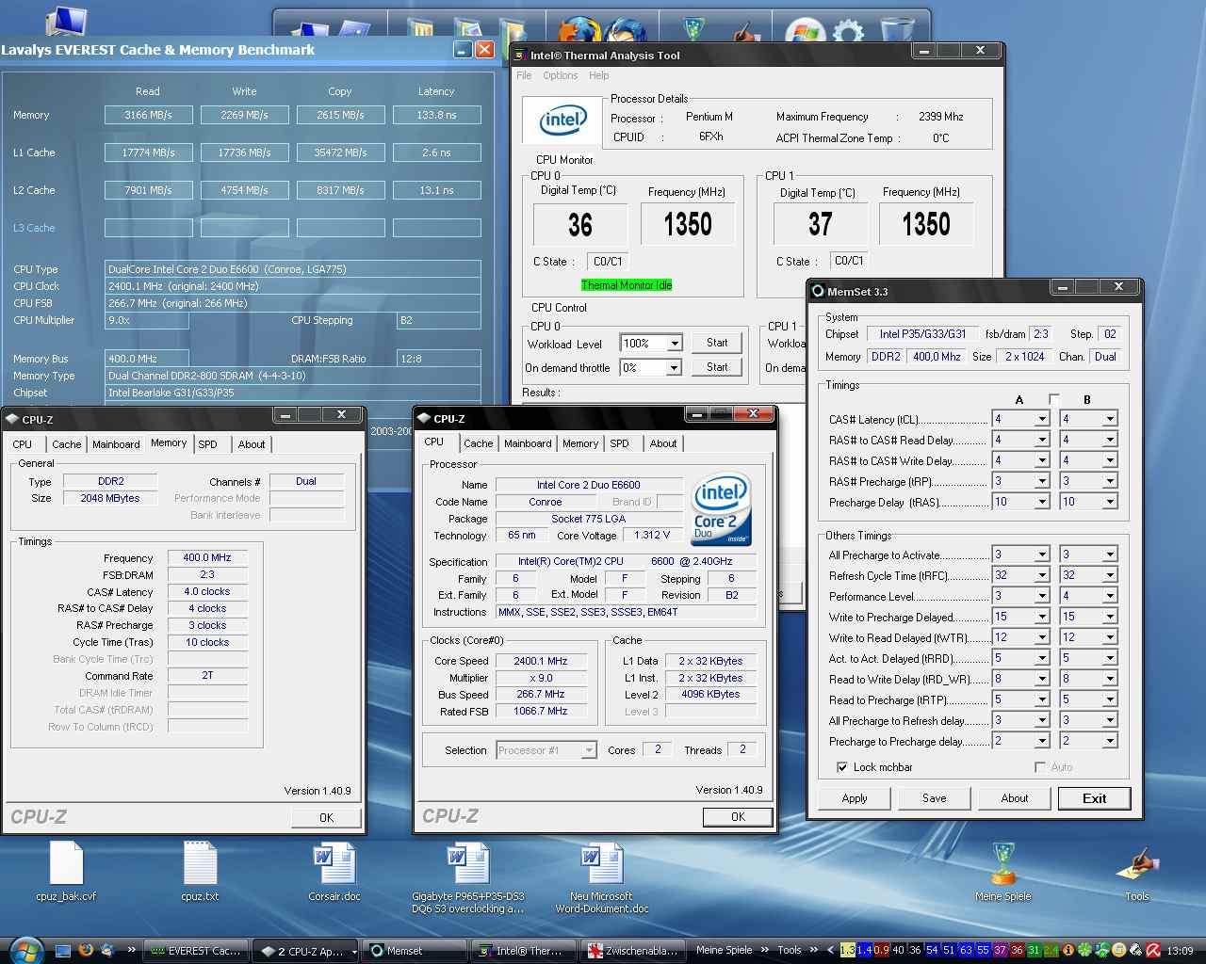This screenshot has width=1206, height=964.
Task: Switch to About tab in right CPU-Z
Action: coord(663,443)
